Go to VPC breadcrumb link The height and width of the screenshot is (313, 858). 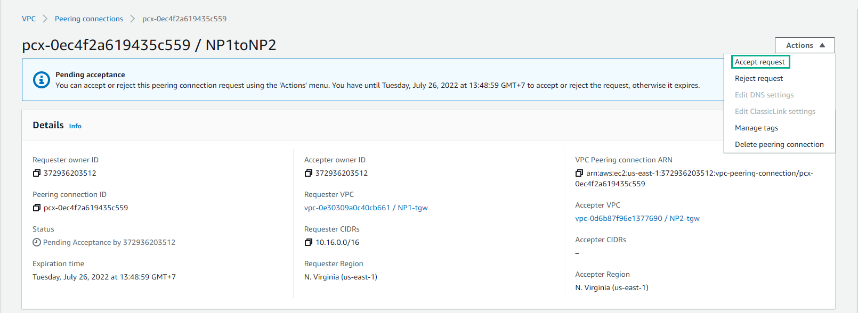pos(29,19)
